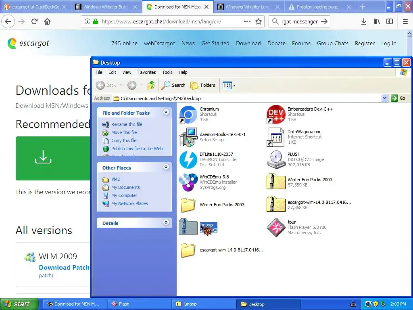
Task: Click Publish this file to the Web
Action: point(137,149)
